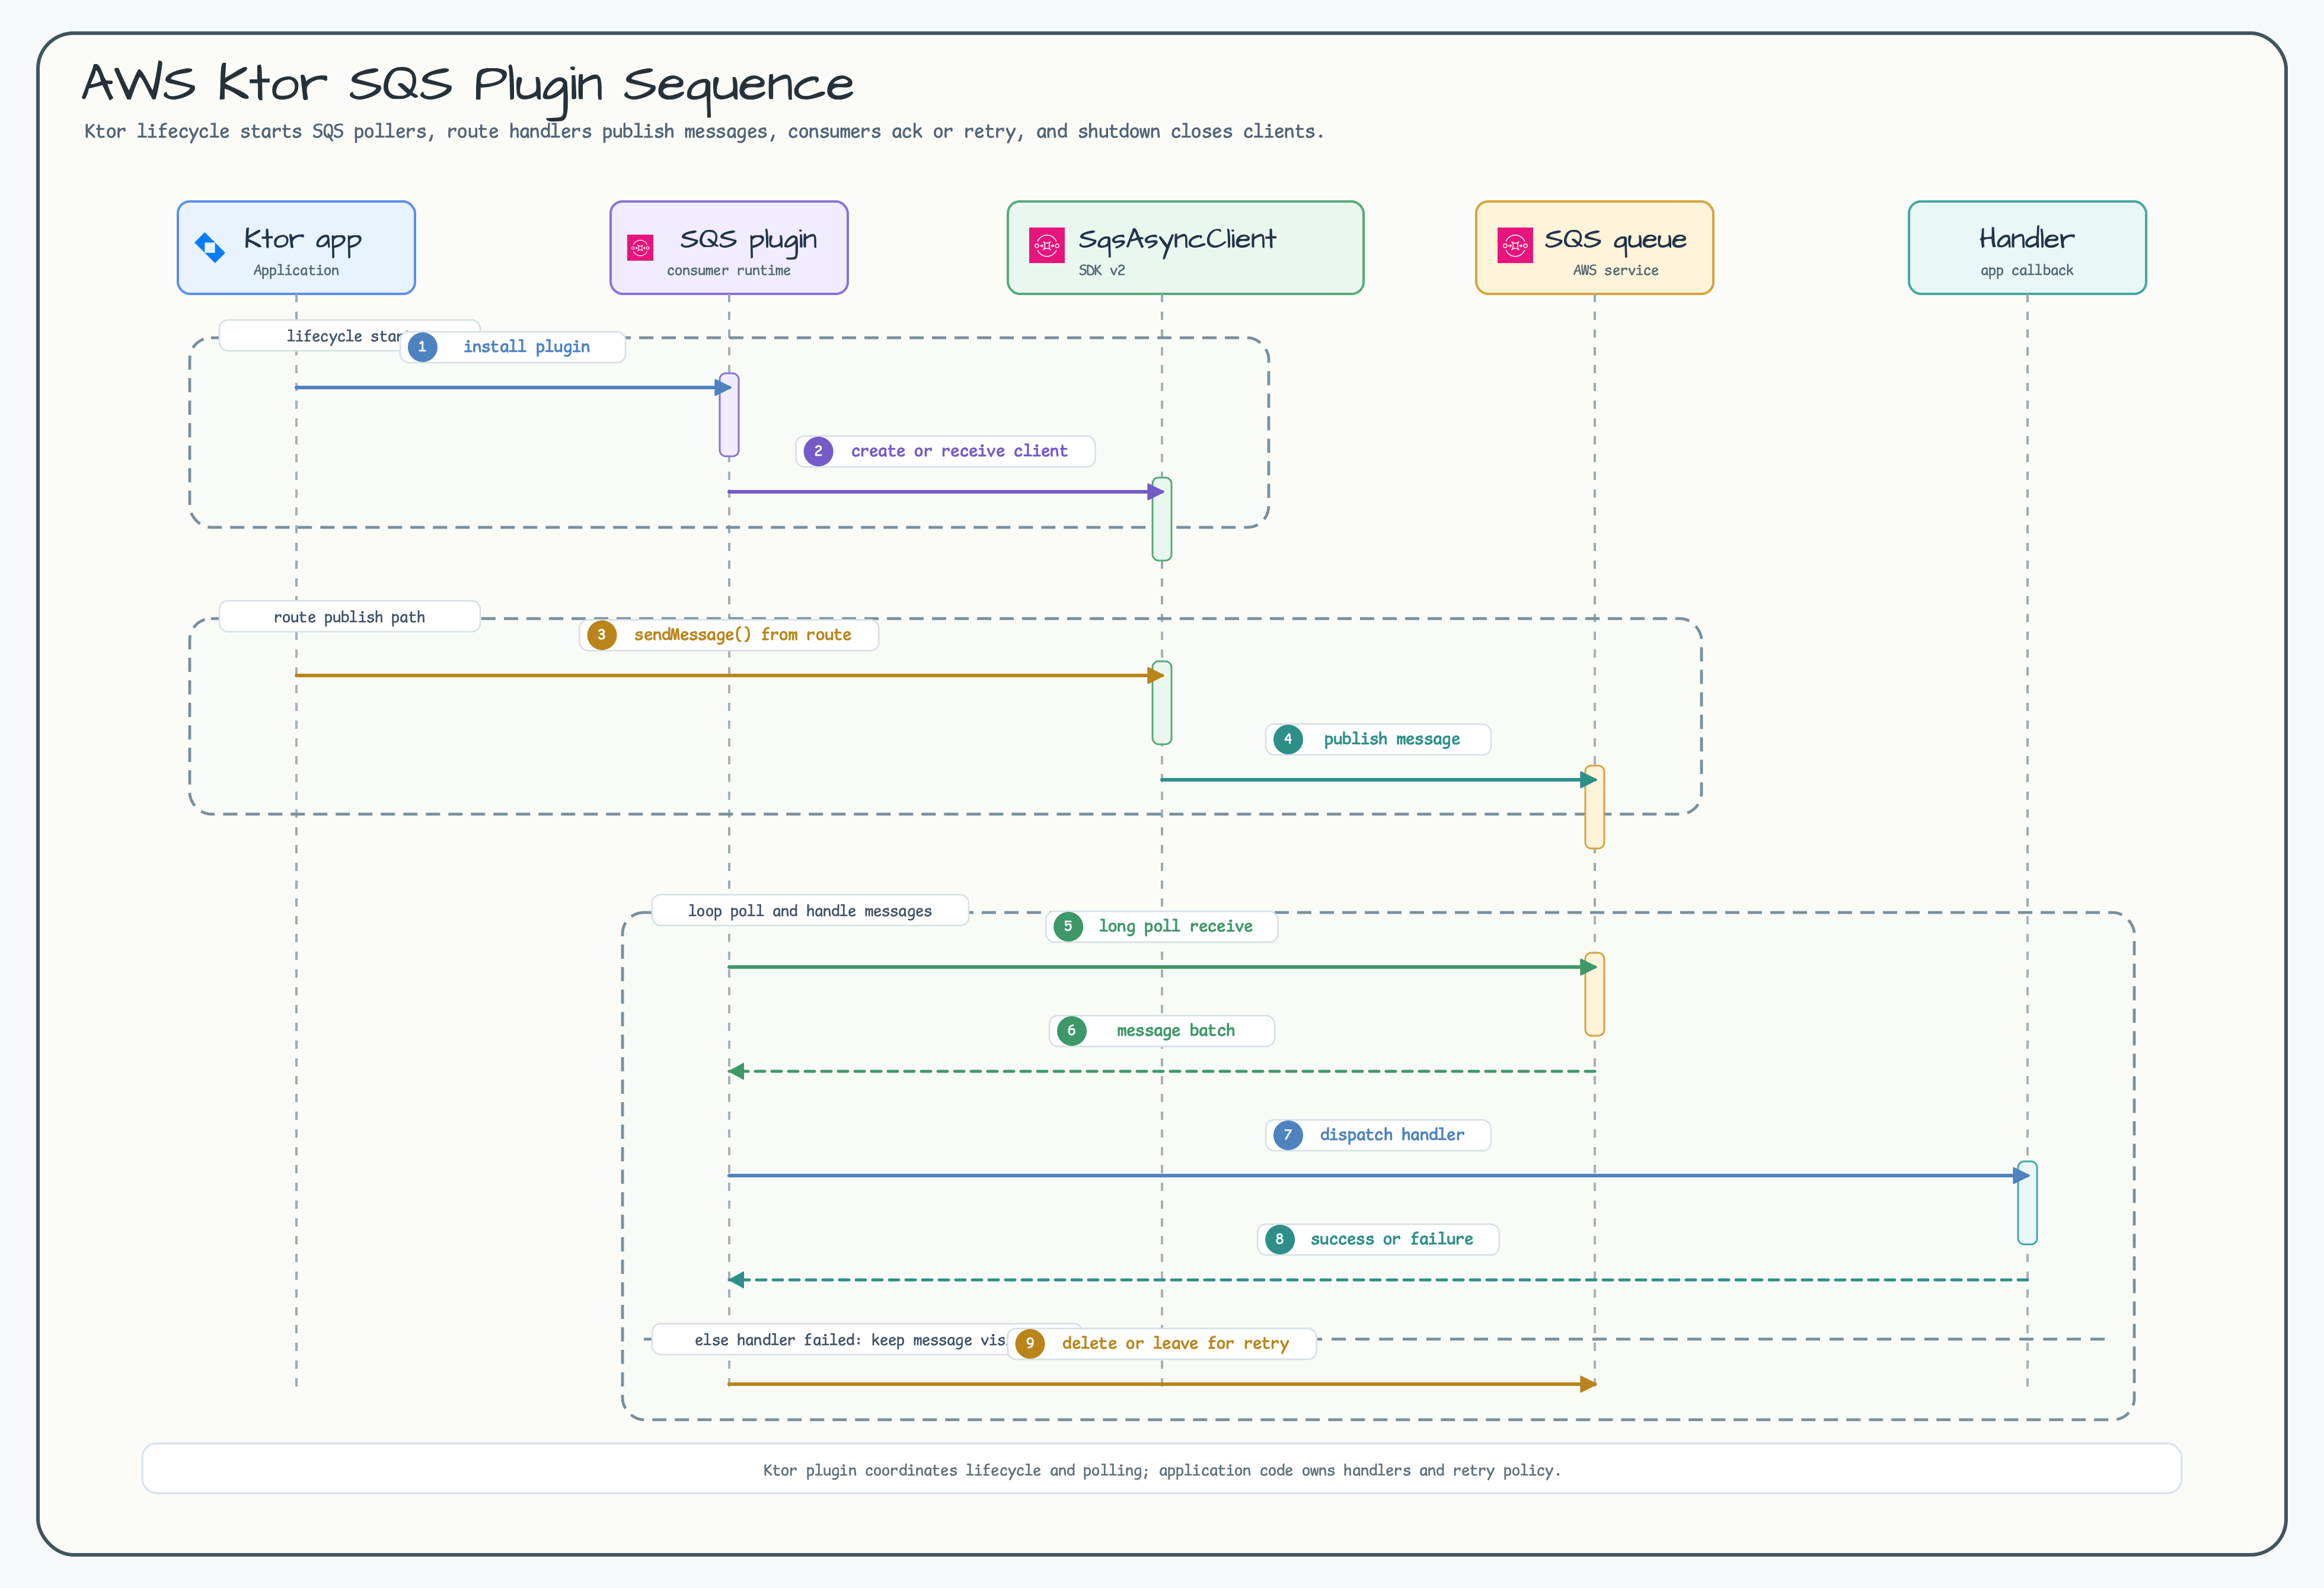Click the 'loop poll and handle messages' frame label
This screenshot has height=1588, width=2324.
(809, 911)
